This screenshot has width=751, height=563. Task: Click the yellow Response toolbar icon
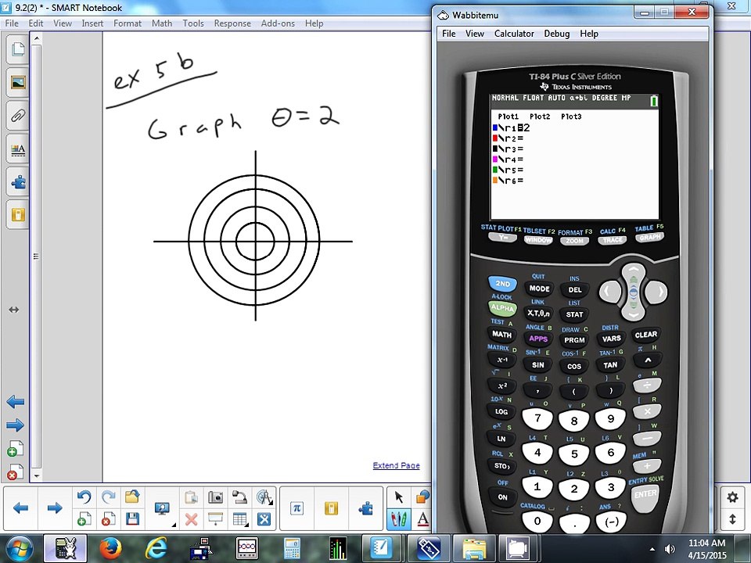coord(331,508)
